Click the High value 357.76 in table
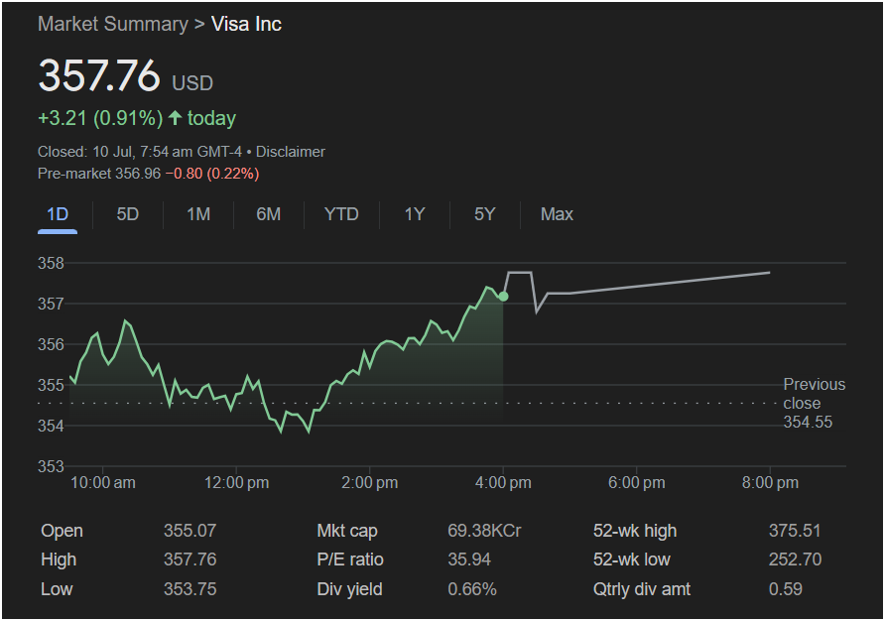This screenshot has height=621, width=885. (190, 559)
